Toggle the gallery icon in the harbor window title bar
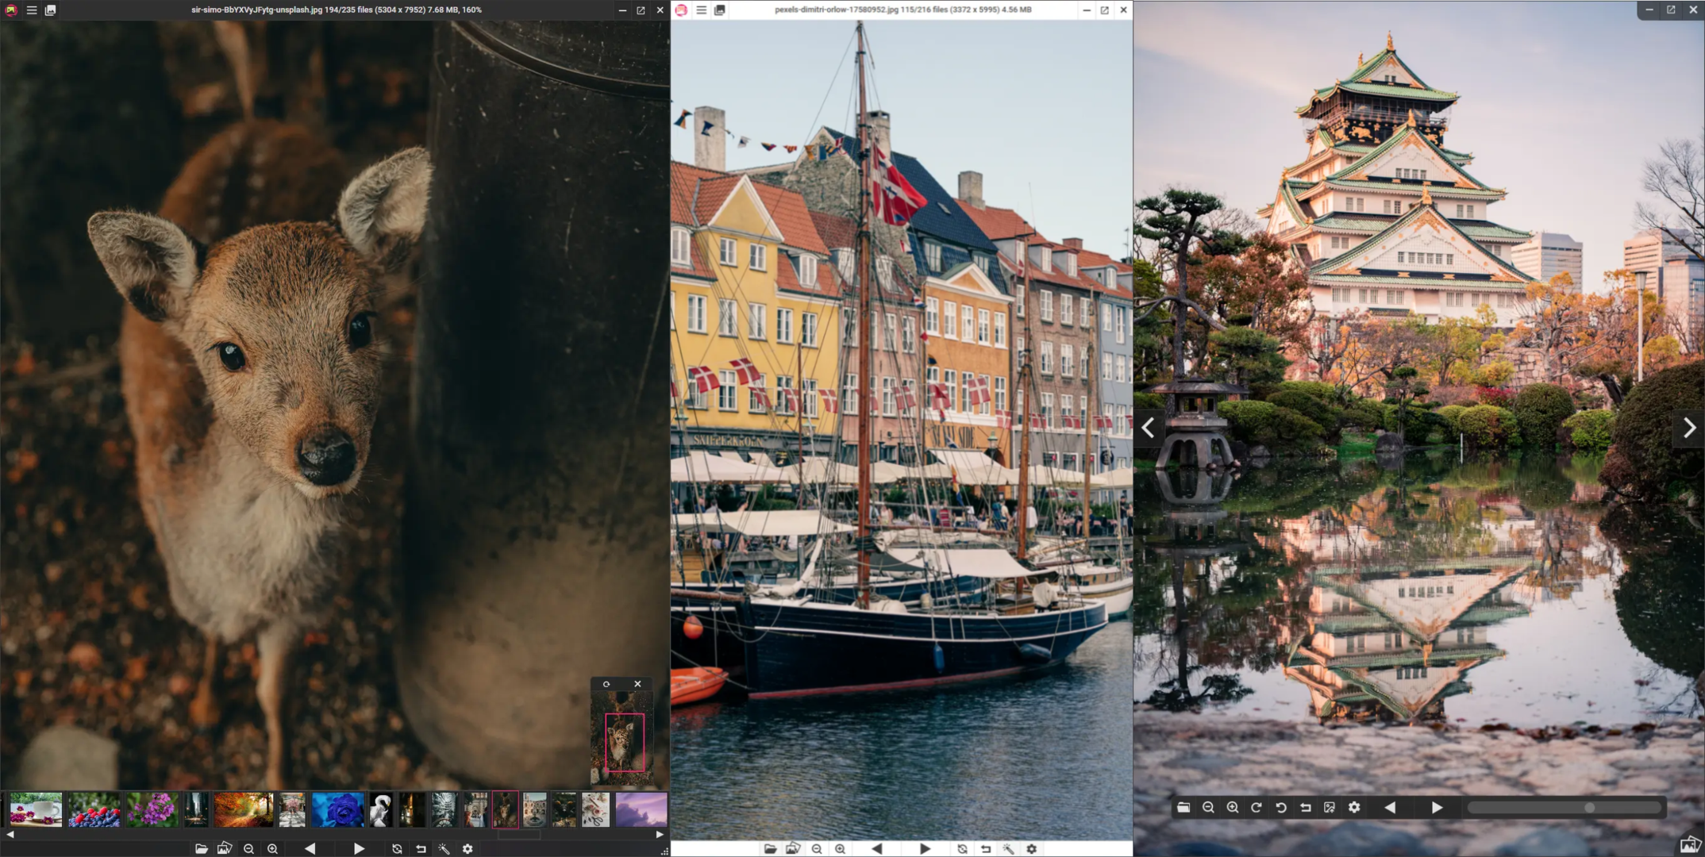1705x857 pixels. coord(719,10)
